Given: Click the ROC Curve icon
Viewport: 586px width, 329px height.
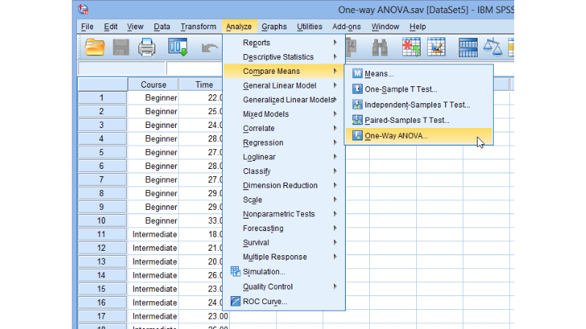Looking at the screenshot, I should pyautogui.click(x=235, y=301).
